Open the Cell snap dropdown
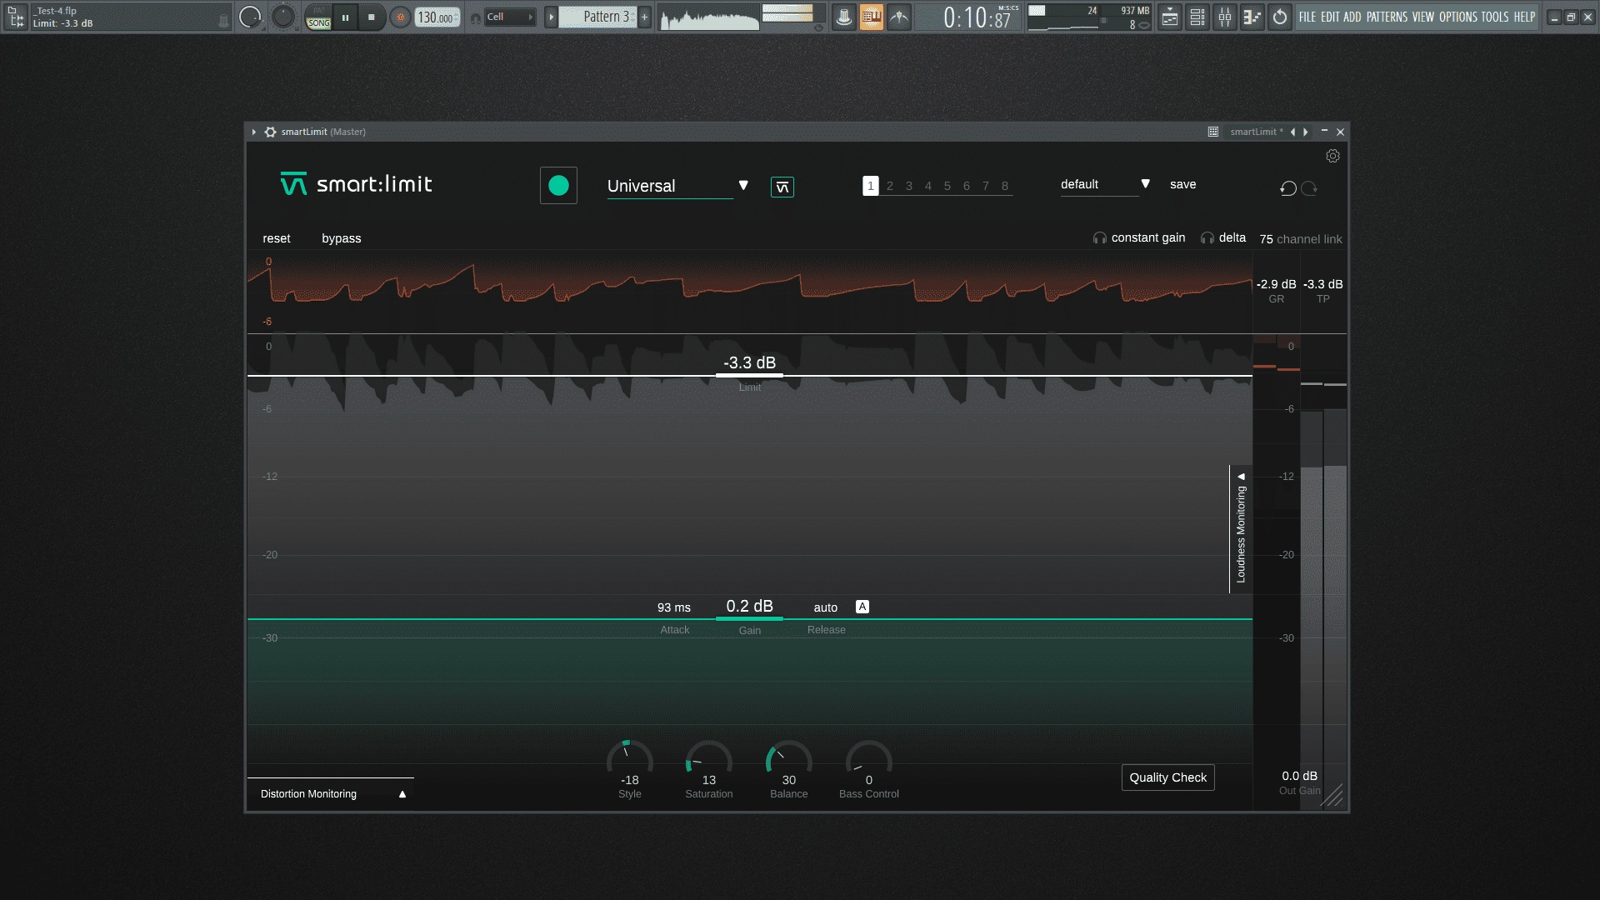The height and width of the screenshot is (900, 1600). pos(509,17)
